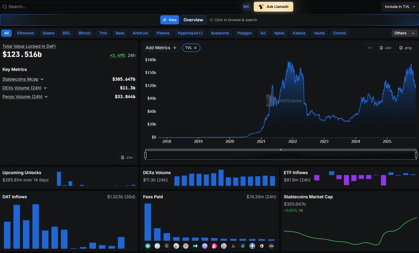Filter by Plasma chain
Viewport: 419px width, 253px height.
click(163, 33)
